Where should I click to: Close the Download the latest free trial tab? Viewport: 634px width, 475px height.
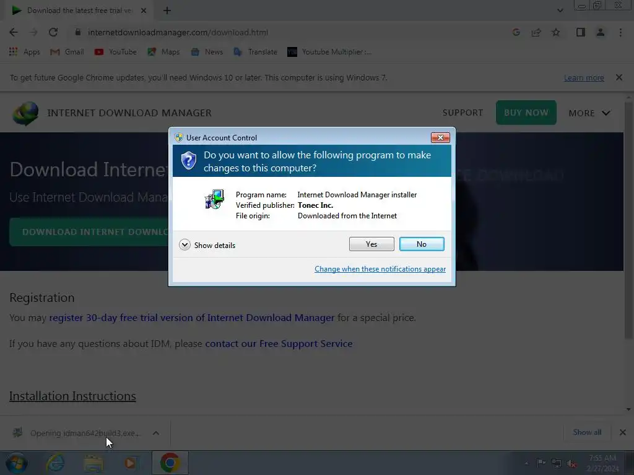pyautogui.click(x=144, y=11)
